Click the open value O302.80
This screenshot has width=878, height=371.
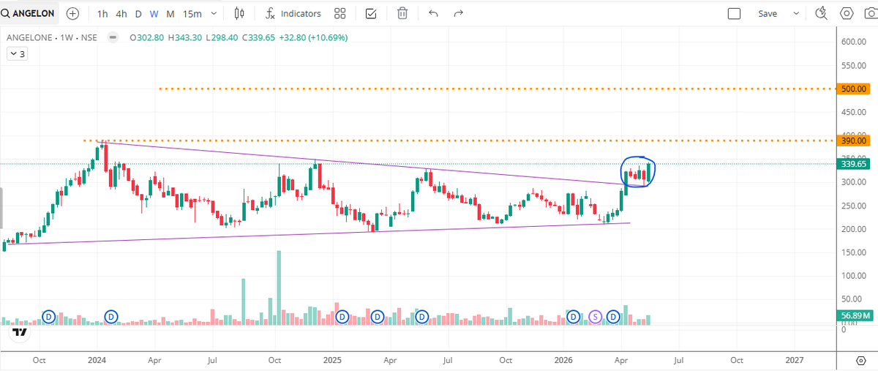click(x=149, y=37)
